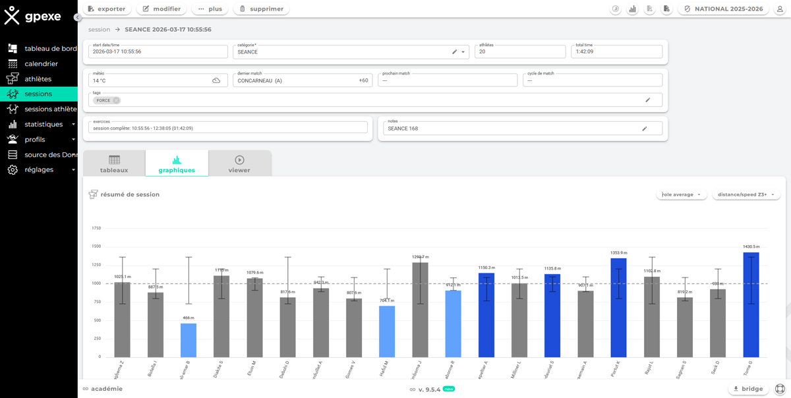
Task: Open the user account icon
Action: (x=780, y=9)
